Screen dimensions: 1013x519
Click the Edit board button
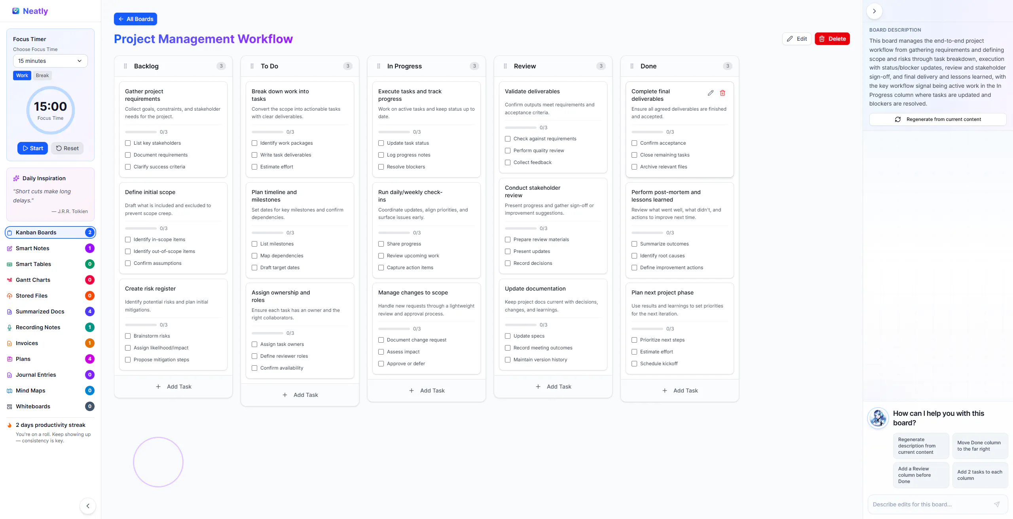[x=797, y=39]
